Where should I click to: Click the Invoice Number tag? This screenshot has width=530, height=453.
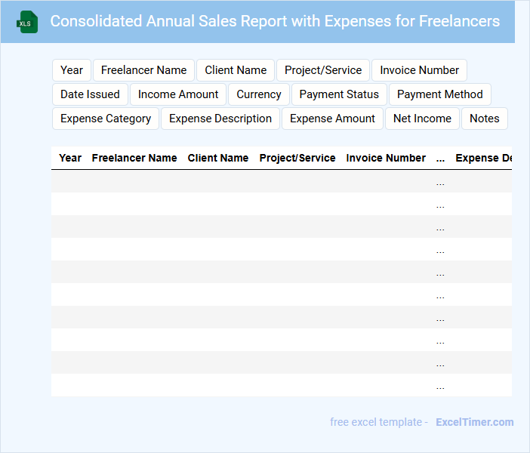click(x=419, y=70)
